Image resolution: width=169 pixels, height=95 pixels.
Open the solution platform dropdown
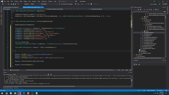[35, 4]
